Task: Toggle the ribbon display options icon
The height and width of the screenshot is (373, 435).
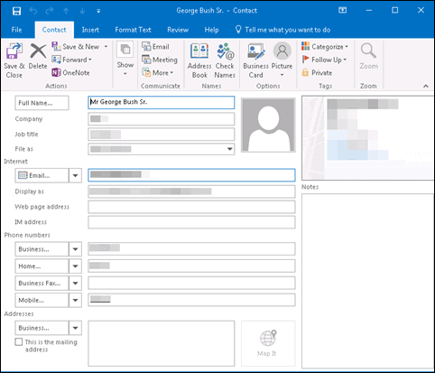Action: [x=342, y=11]
